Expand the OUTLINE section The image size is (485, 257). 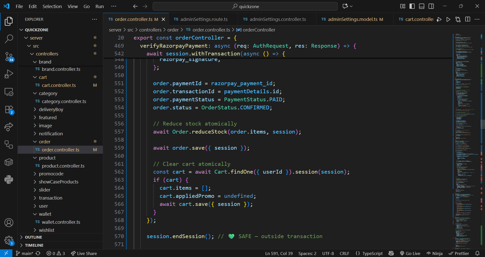point(33,237)
